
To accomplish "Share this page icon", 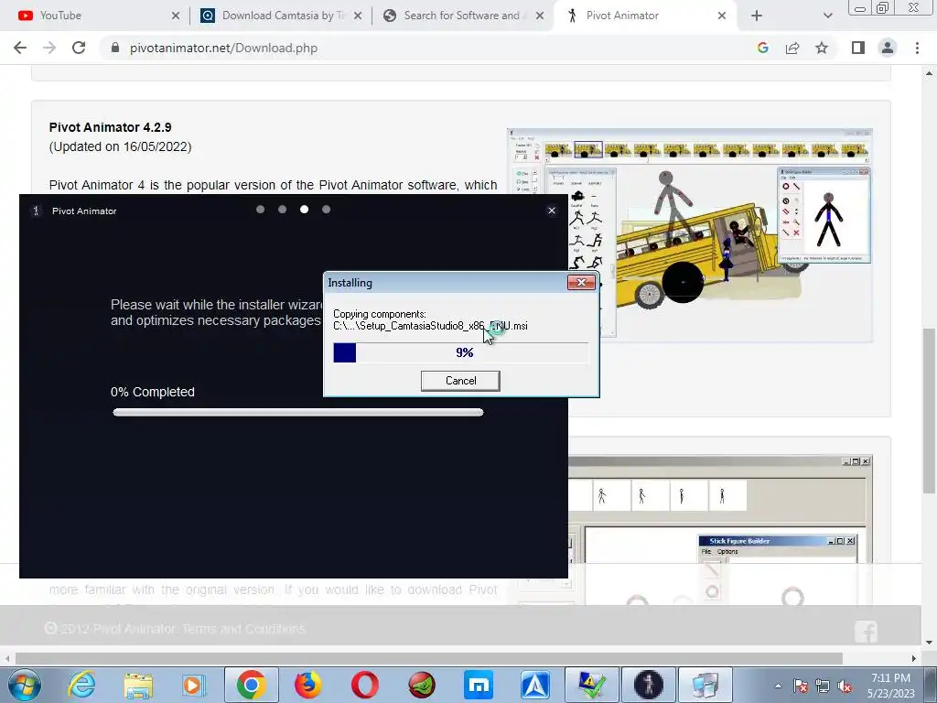I will (792, 48).
